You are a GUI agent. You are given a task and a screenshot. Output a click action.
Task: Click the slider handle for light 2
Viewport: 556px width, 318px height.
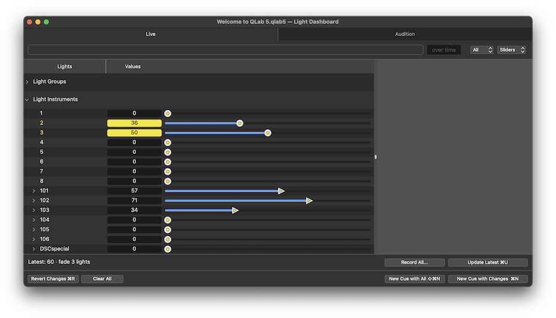pos(239,123)
